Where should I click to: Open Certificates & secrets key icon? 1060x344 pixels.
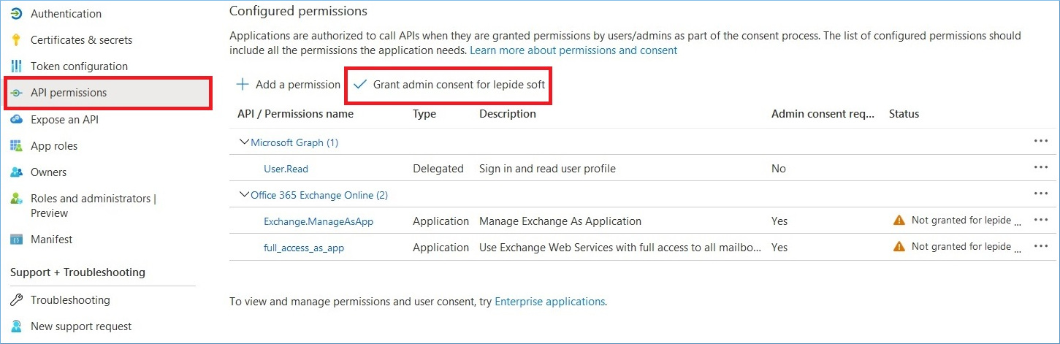coord(16,40)
